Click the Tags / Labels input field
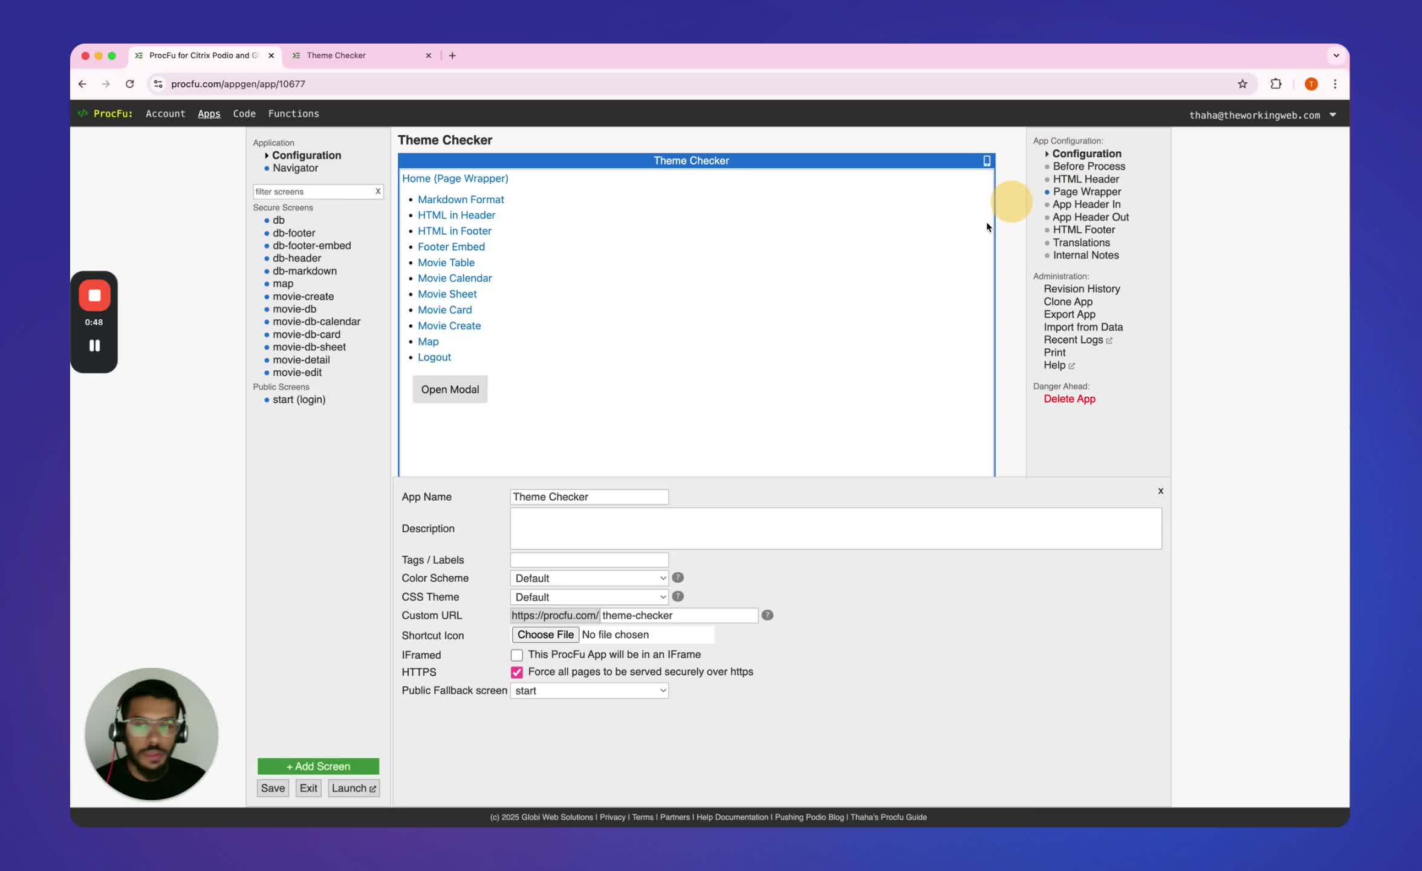Screen dimensions: 1422x871 point(589,560)
